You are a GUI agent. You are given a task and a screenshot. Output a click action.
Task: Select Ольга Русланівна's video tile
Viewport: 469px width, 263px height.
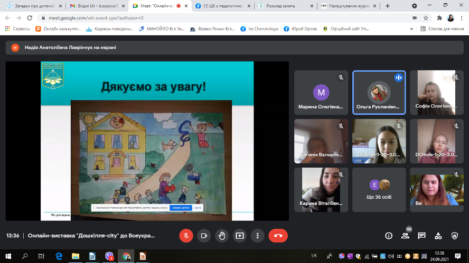(379, 93)
